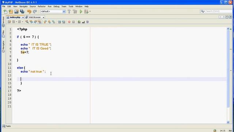
Task: Open the Refactor menu
Action: pyautogui.click(x=42, y=7)
